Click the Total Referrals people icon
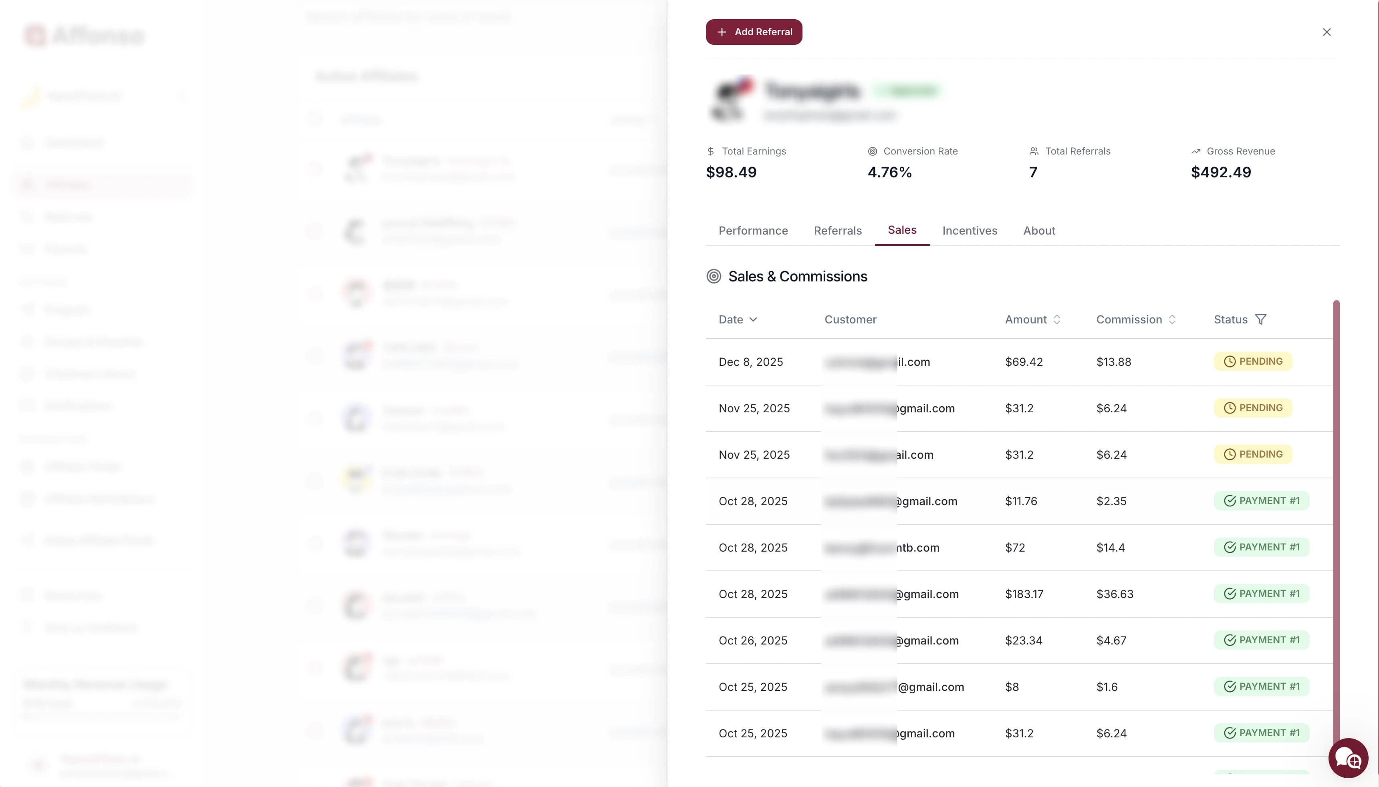 pos(1034,151)
